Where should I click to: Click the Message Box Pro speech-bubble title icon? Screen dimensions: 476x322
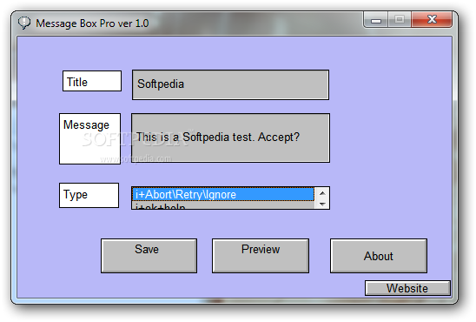(24, 23)
